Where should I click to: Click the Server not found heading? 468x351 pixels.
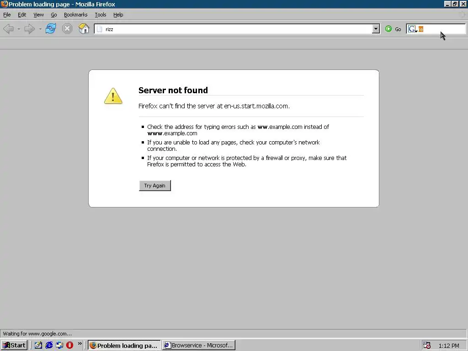click(173, 90)
